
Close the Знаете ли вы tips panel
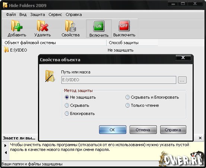(200, 138)
